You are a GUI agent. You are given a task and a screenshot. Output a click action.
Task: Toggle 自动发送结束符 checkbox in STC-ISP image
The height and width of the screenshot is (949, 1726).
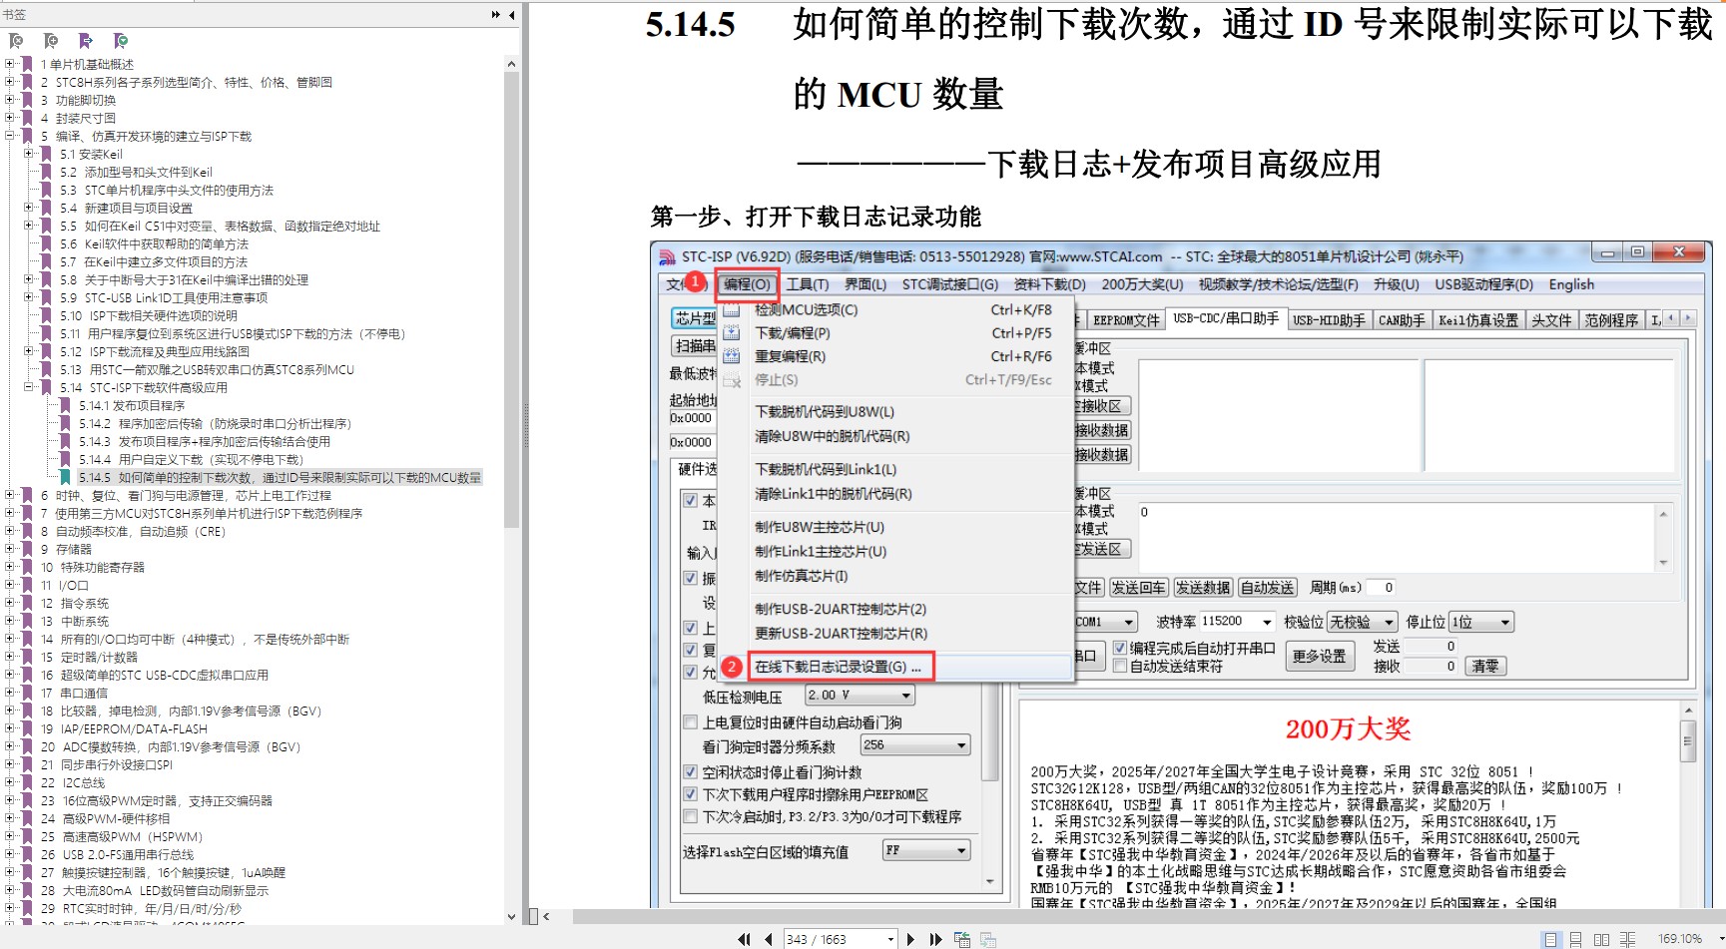(x=1120, y=666)
